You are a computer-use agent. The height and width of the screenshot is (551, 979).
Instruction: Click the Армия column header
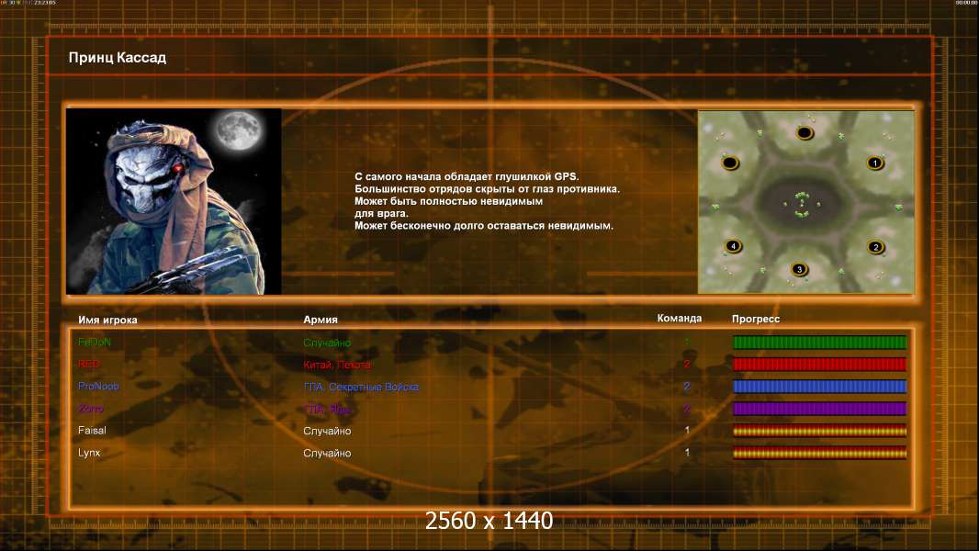click(321, 320)
